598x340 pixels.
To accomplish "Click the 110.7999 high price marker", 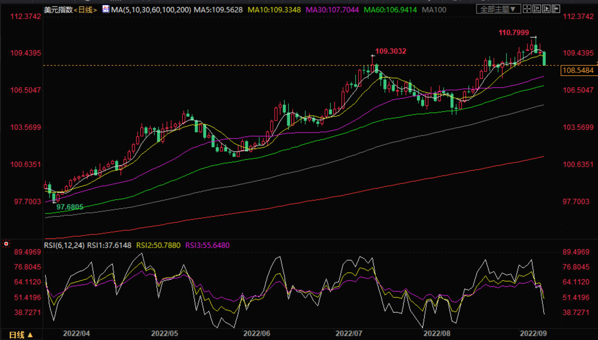I will tap(513, 33).
